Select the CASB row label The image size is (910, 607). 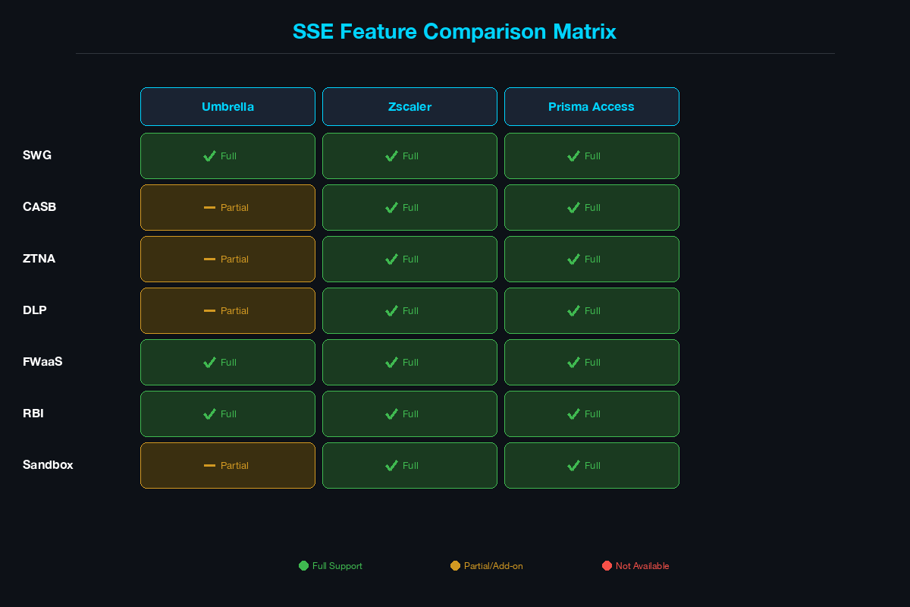[x=39, y=207]
